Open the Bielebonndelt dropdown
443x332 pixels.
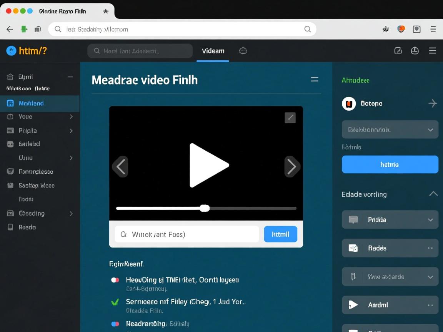click(x=390, y=129)
